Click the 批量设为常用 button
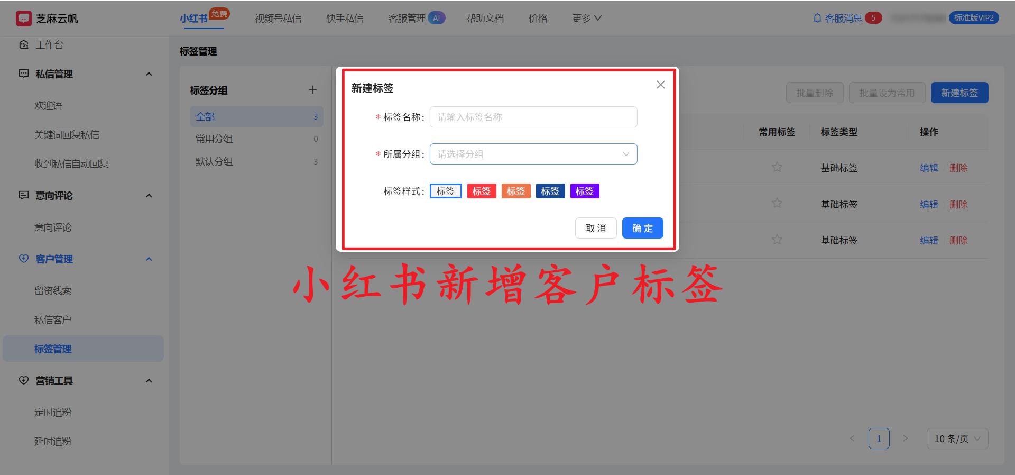This screenshot has width=1015, height=475. tap(887, 93)
